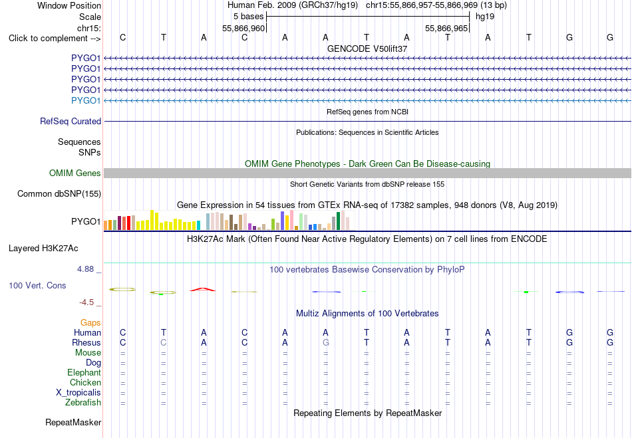Select the Mouse alignment row label
Screen dimensions: 632x438
pyautogui.click(x=88, y=353)
